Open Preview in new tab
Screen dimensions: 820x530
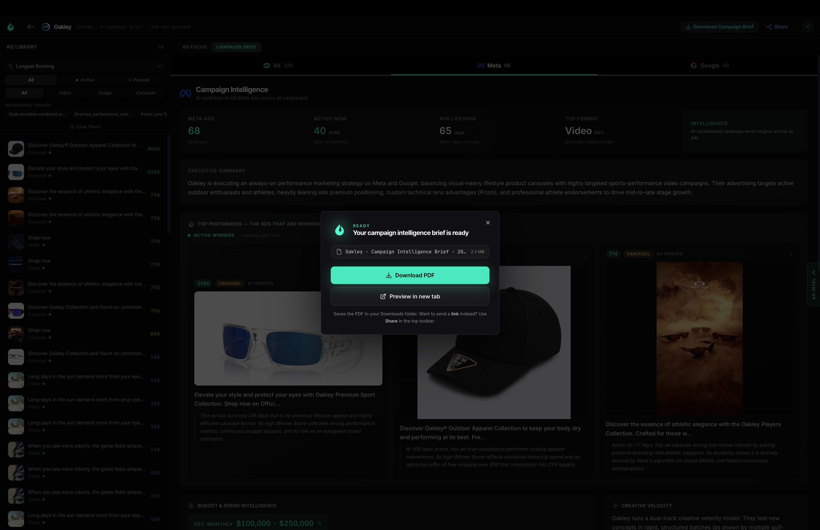(410, 296)
